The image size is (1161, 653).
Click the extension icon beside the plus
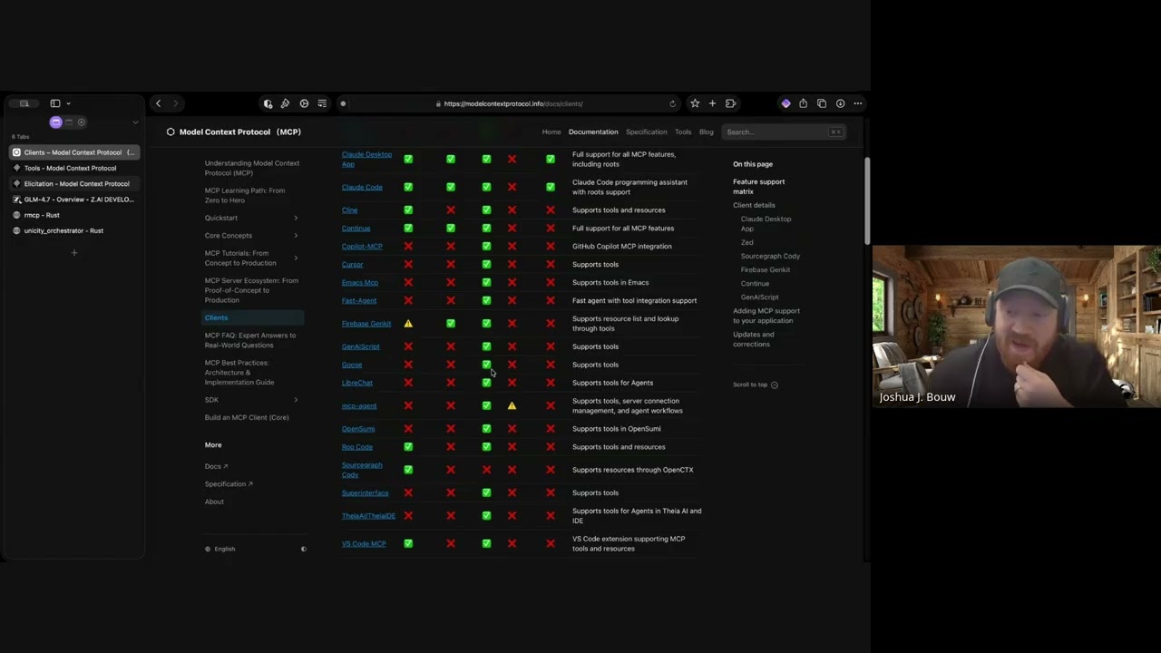tap(730, 103)
